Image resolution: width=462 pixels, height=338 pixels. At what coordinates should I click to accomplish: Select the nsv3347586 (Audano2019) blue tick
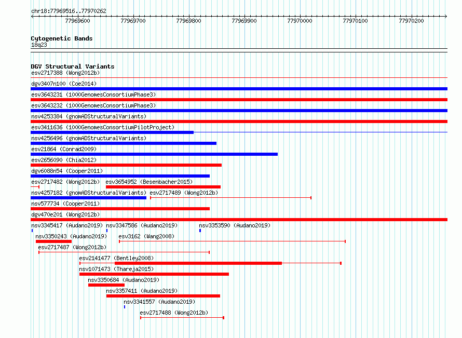click(x=106, y=231)
